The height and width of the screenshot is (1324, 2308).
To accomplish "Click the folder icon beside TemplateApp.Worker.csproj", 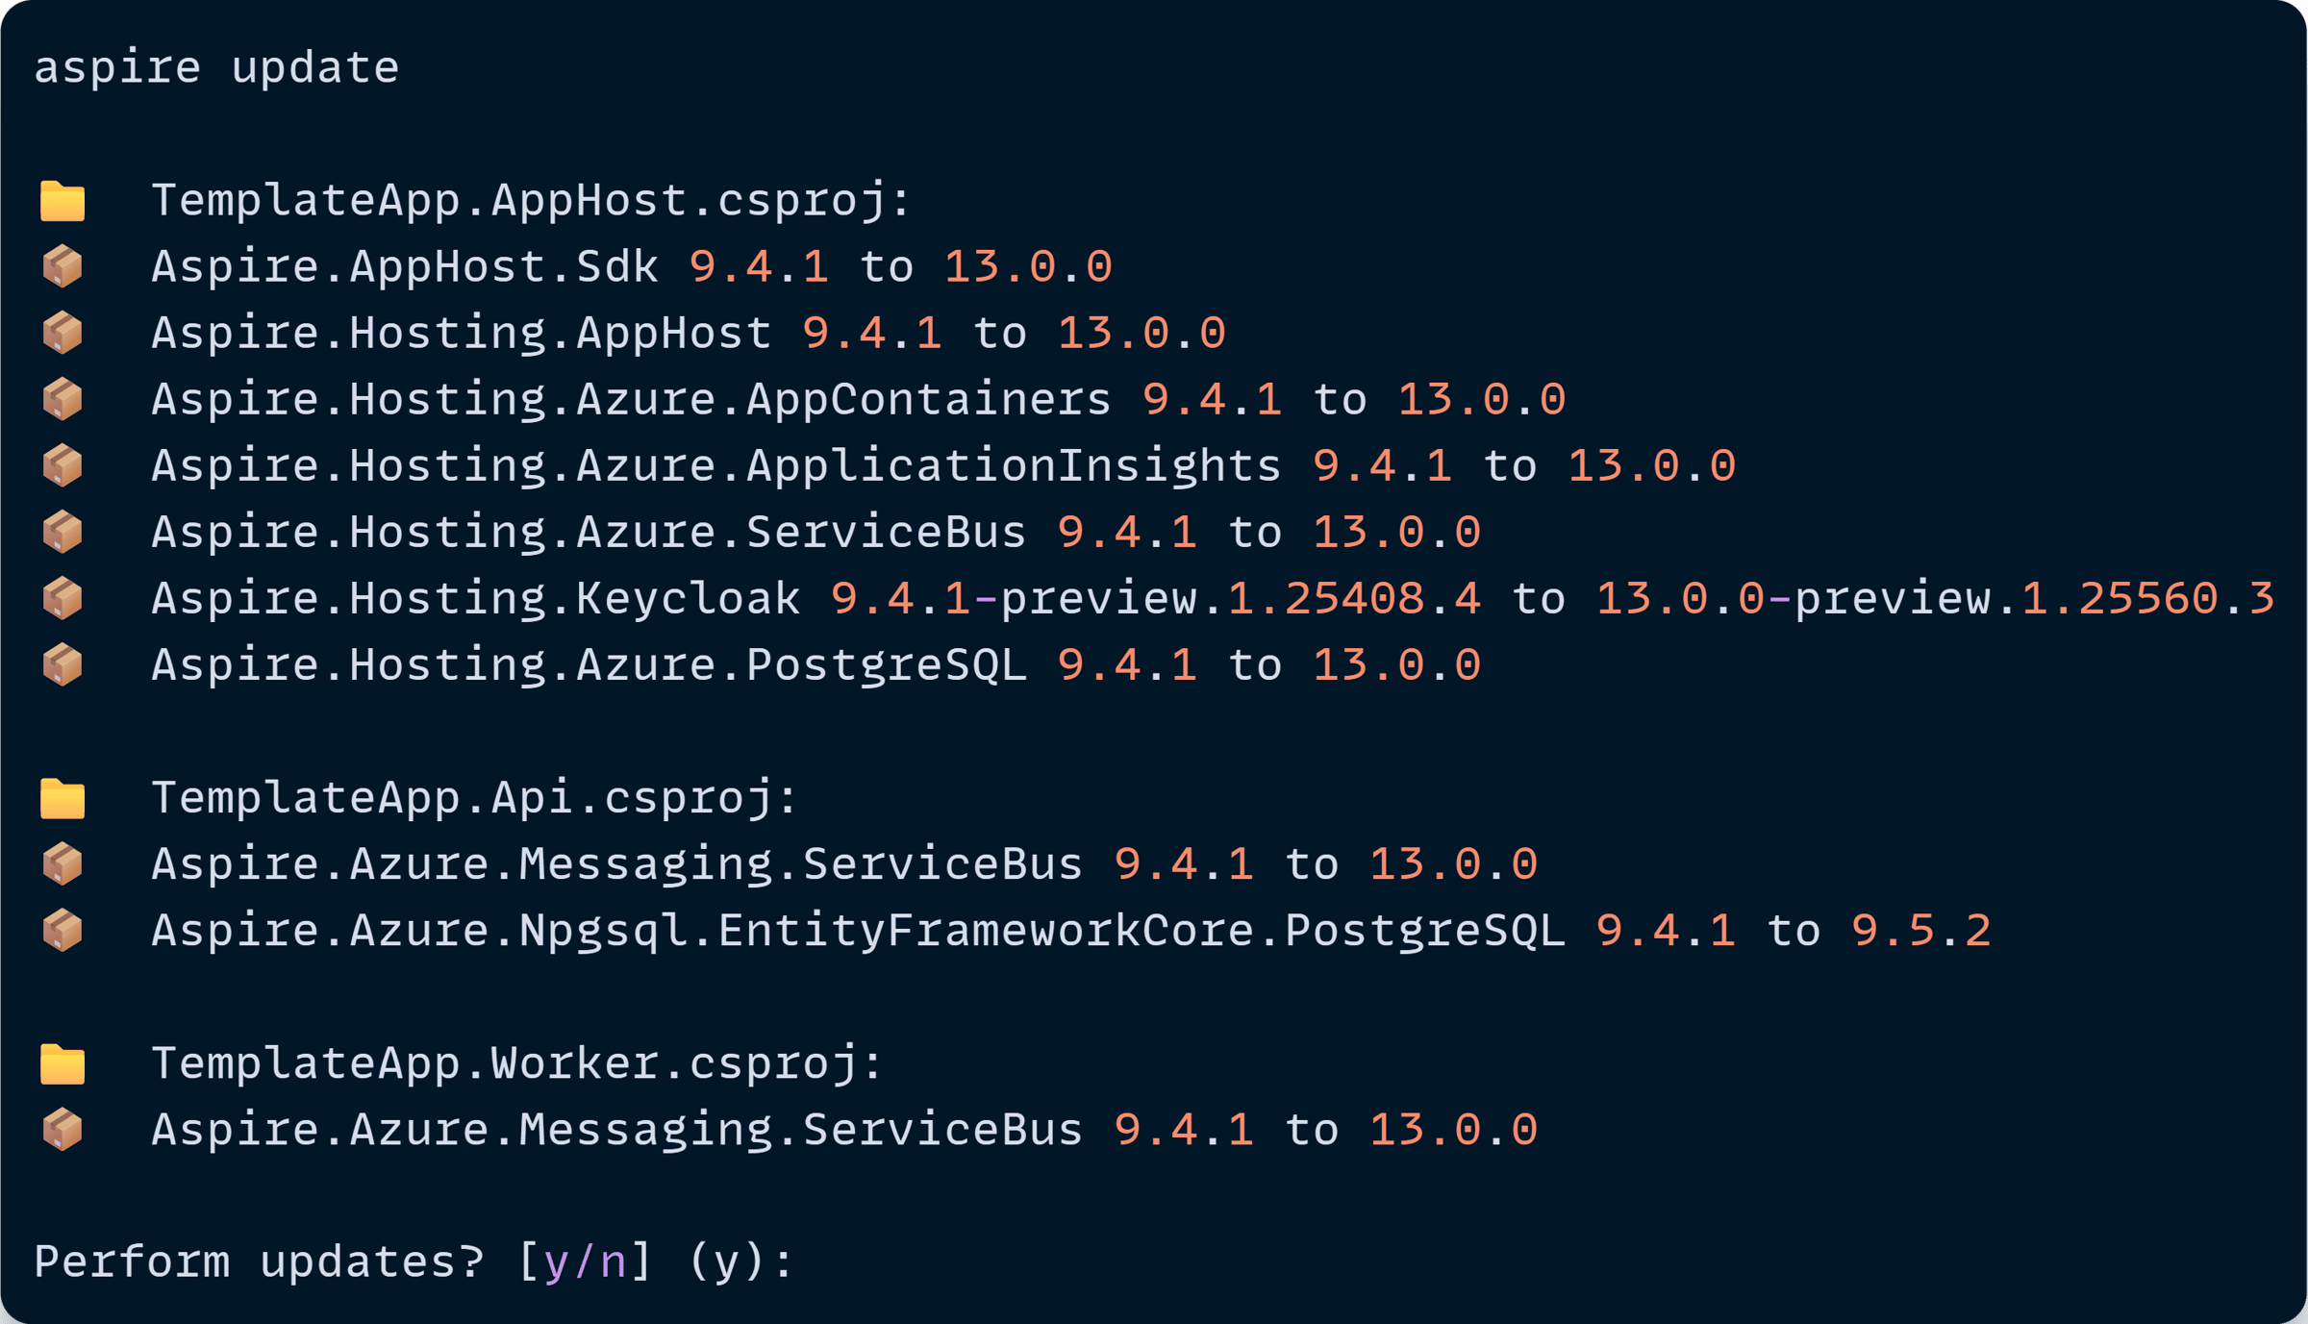I will (63, 1063).
